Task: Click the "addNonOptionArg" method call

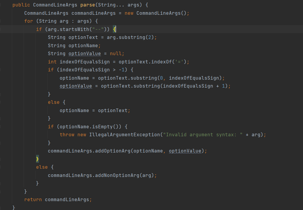Action: 117,175
